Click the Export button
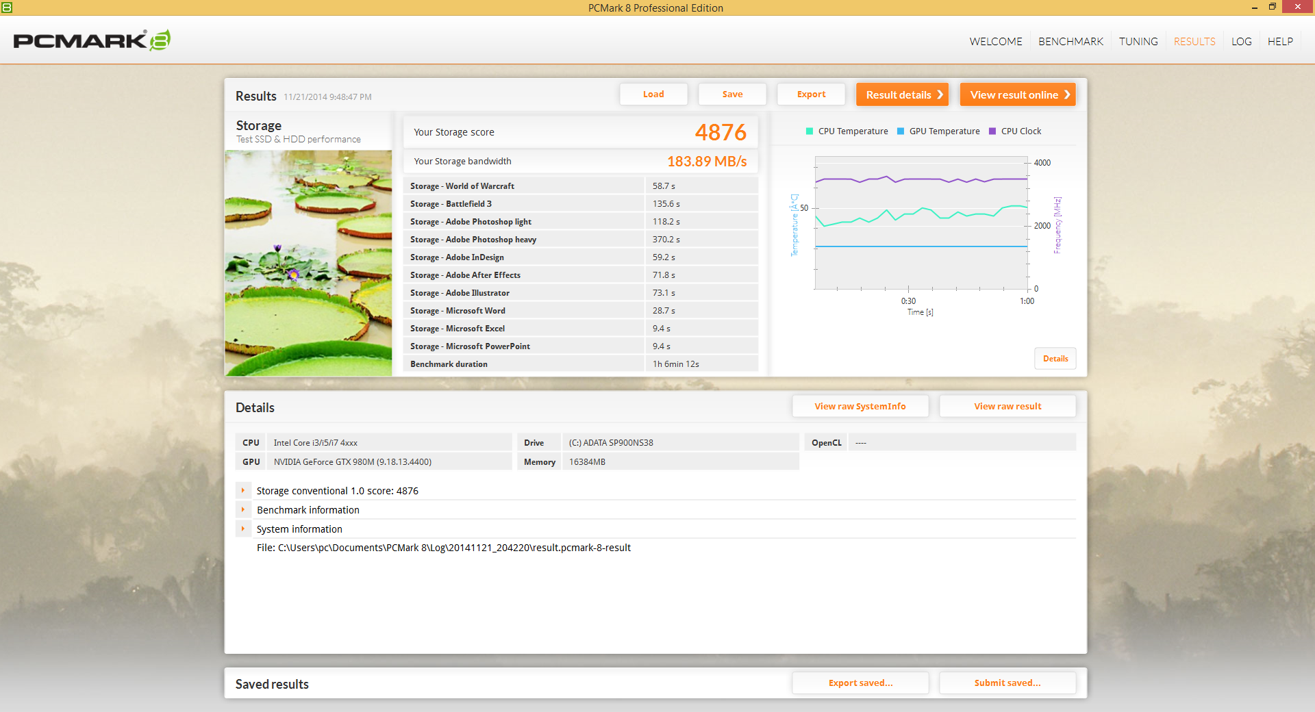 click(811, 94)
